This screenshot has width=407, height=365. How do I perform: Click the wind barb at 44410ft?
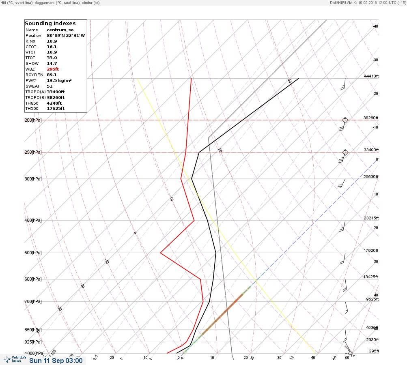click(x=343, y=84)
